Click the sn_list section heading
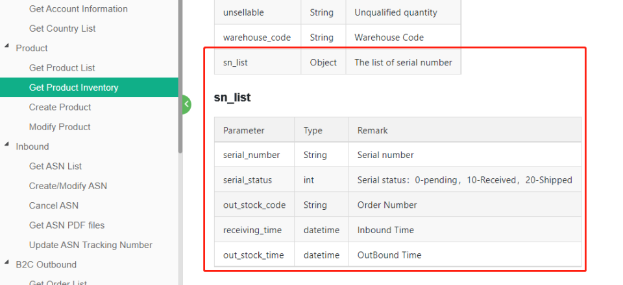 (232, 98)
